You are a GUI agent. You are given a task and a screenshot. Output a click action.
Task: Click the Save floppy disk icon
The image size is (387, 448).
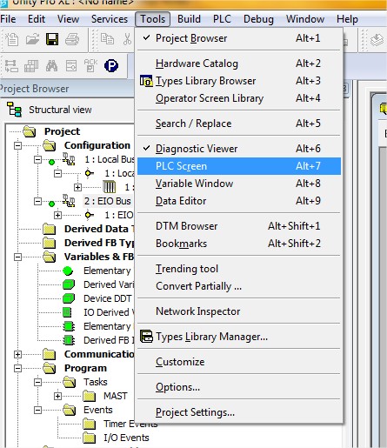[x=52, y=39]
